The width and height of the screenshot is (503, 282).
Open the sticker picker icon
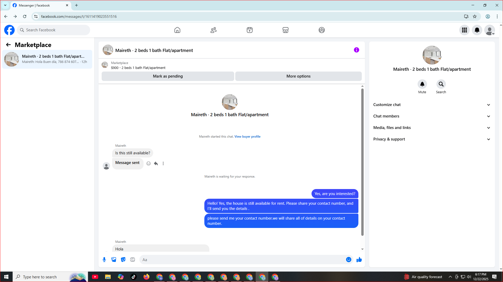pos(123,260)
